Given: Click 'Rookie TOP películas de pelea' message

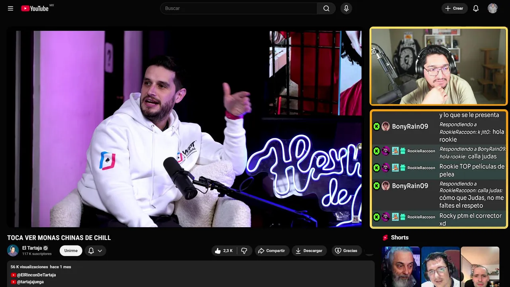Looking at the screenshot, I should pos(472,170).
